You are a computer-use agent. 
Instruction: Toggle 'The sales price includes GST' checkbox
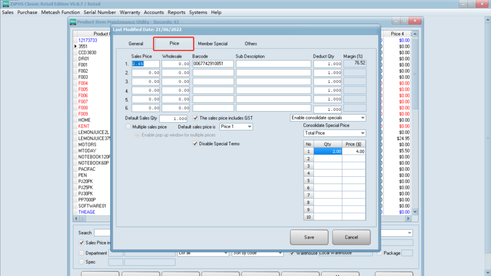[196, 118]
